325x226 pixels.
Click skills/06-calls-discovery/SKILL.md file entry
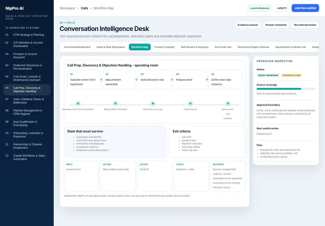tap(279, 153)
